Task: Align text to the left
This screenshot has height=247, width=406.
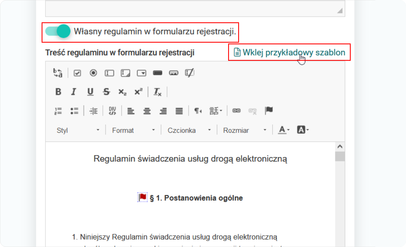Action: click(131, 111)
